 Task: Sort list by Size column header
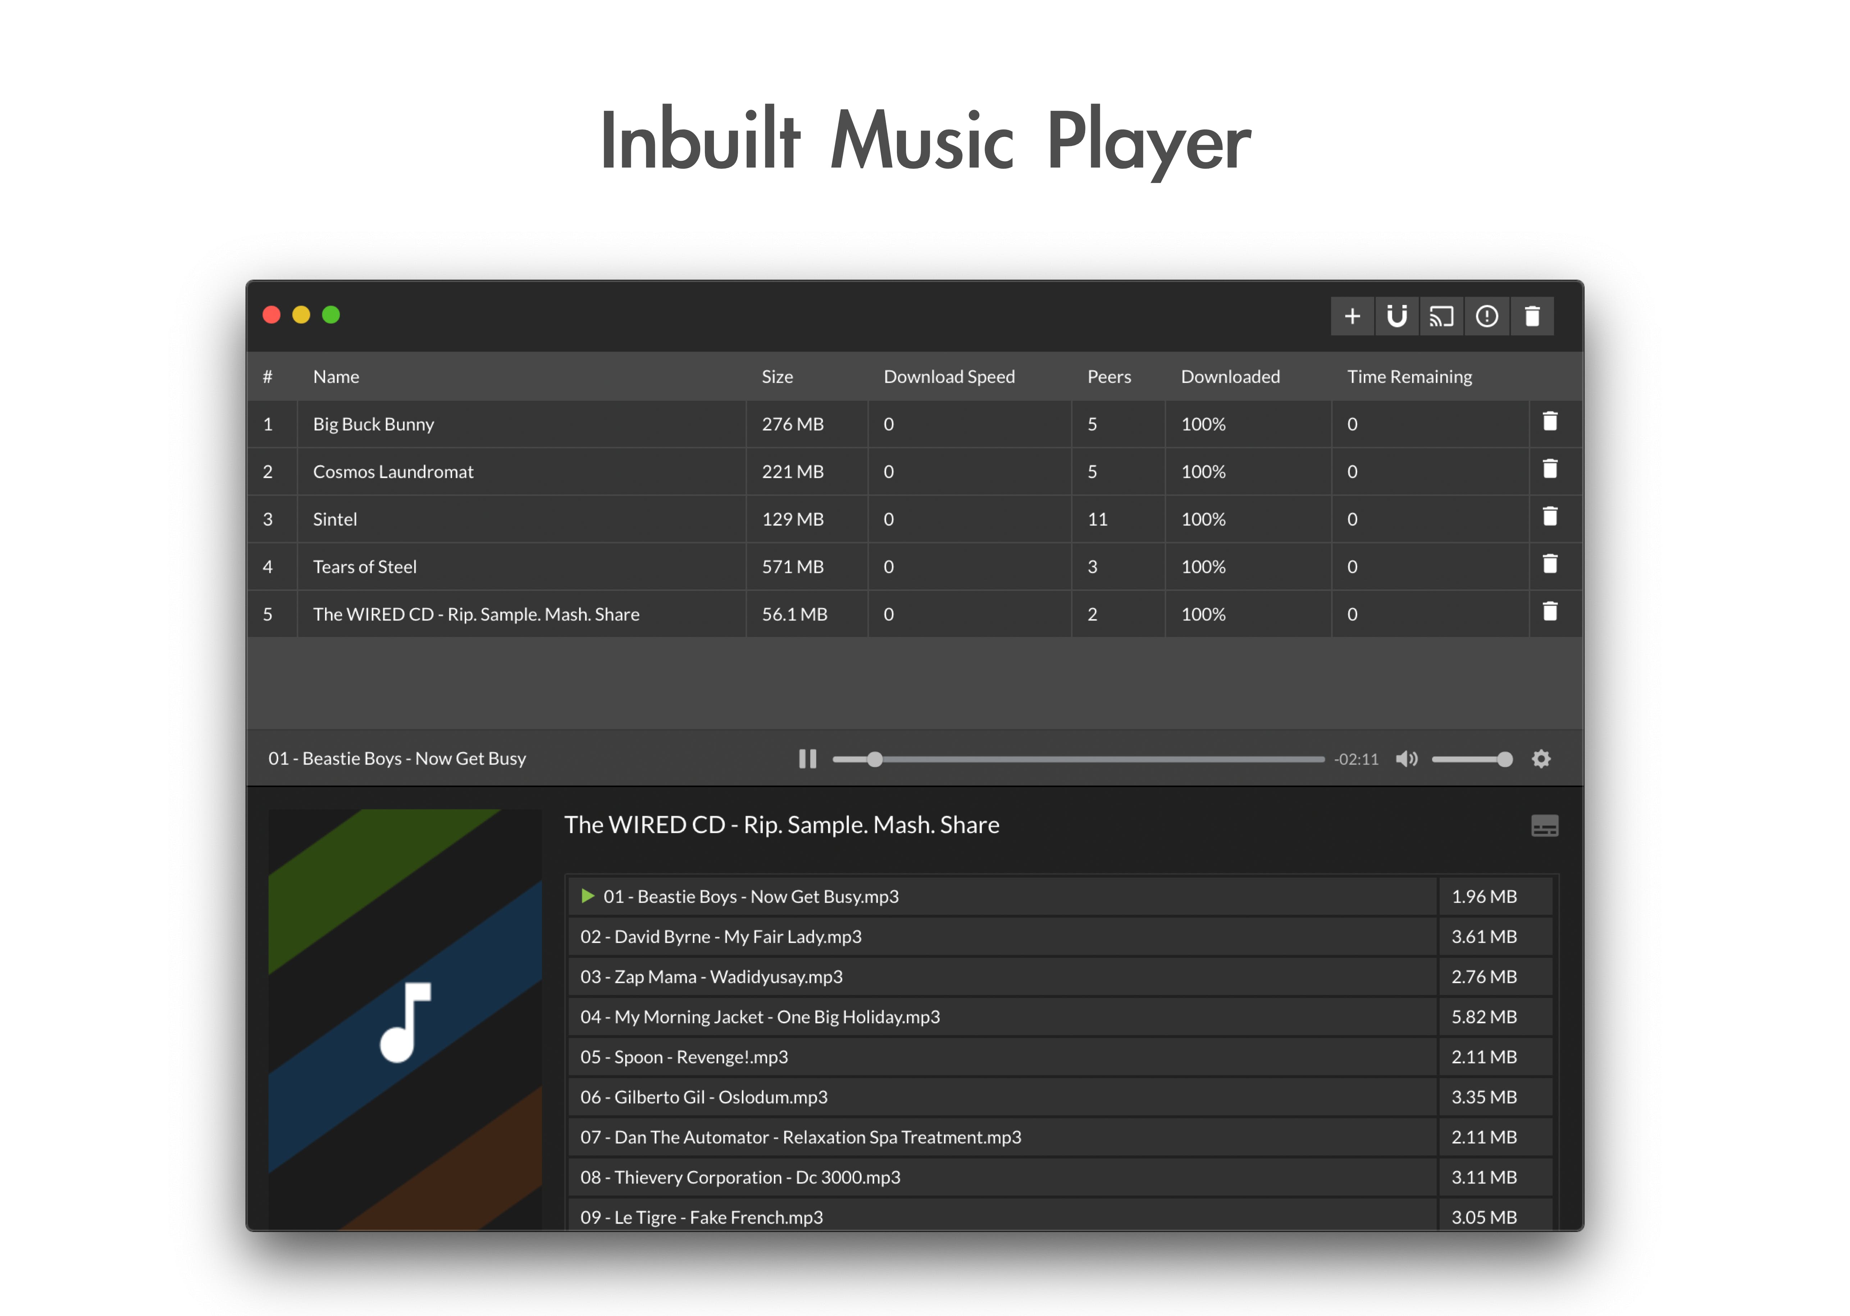click(x=776, y=377)
